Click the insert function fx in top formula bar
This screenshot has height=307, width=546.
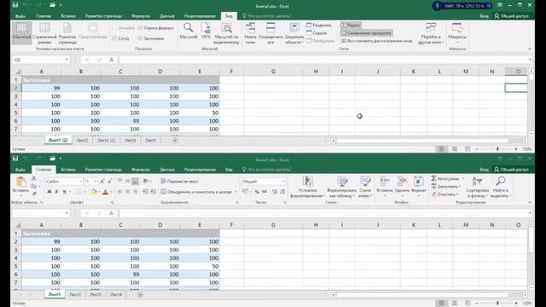pos(112,60)
